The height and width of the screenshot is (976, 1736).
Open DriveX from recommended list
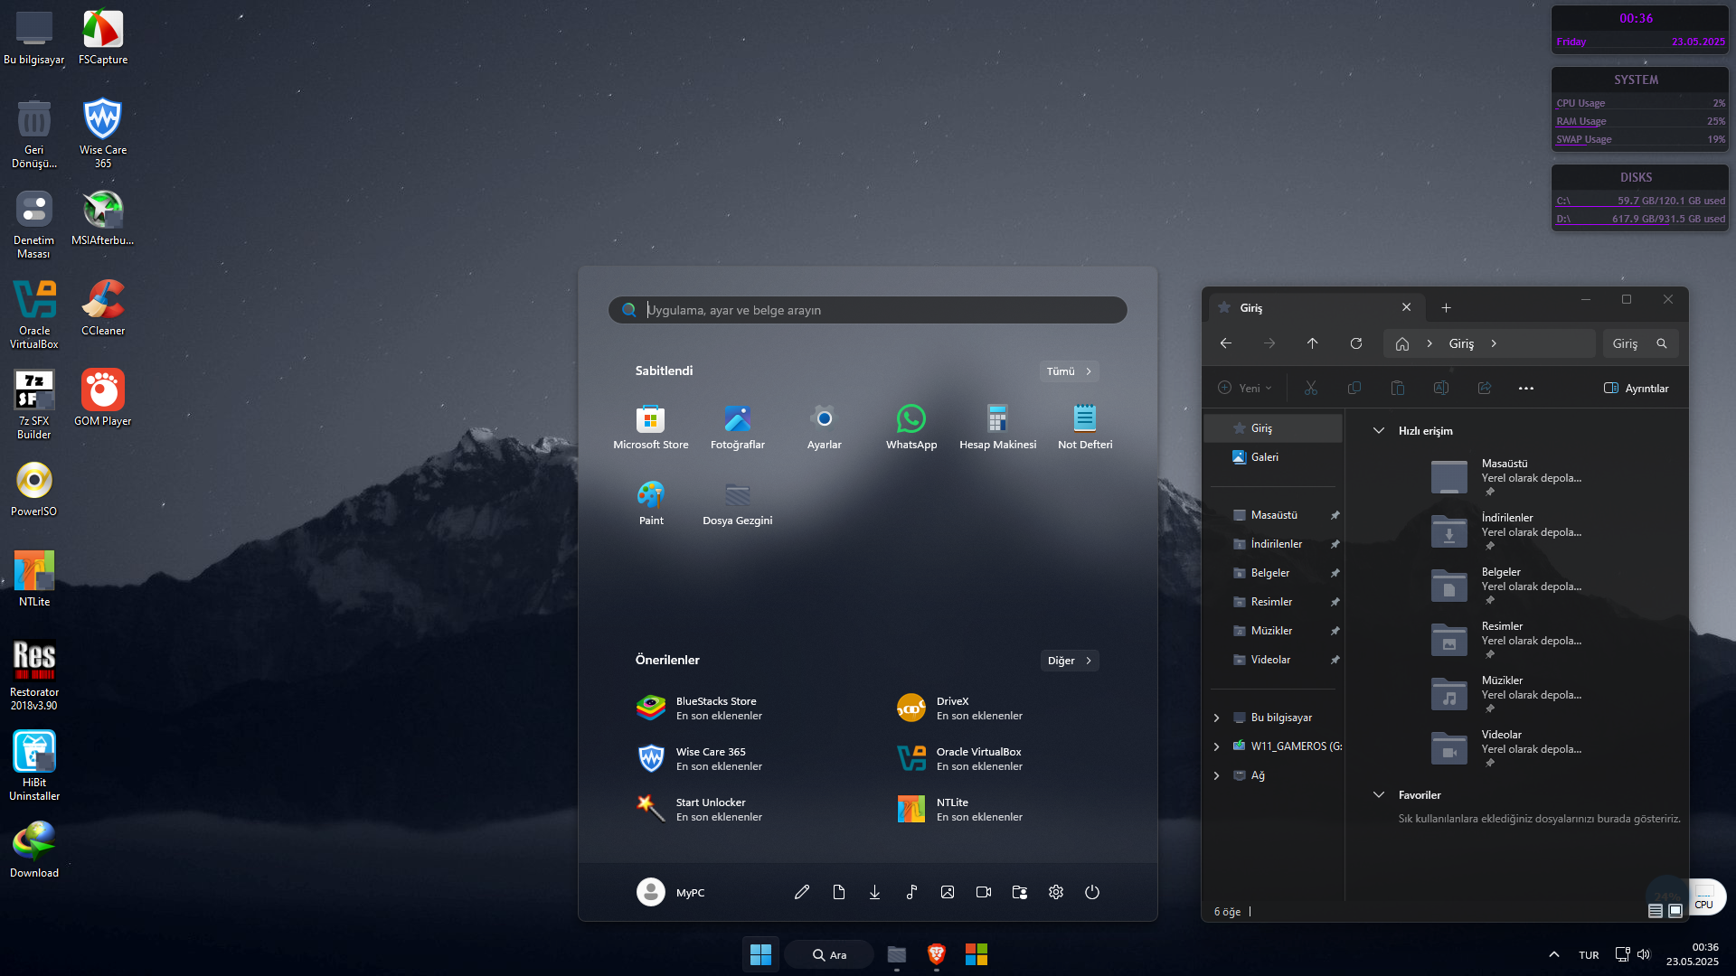tap(960, 709)
